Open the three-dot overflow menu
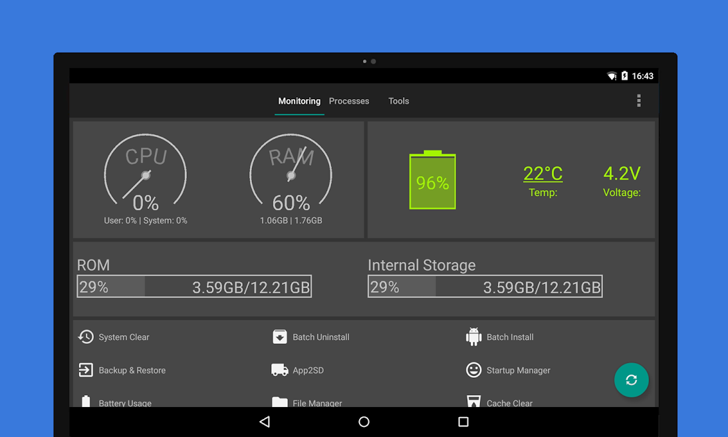 tap(639, 101)
